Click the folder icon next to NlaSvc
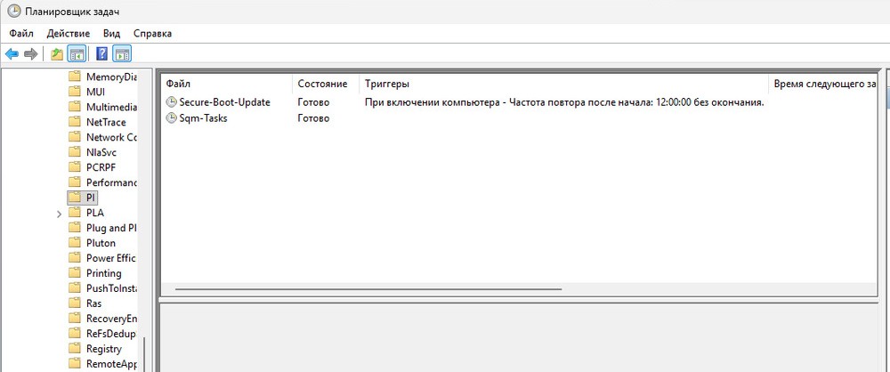890x372 pixels. tap(75, 151)
